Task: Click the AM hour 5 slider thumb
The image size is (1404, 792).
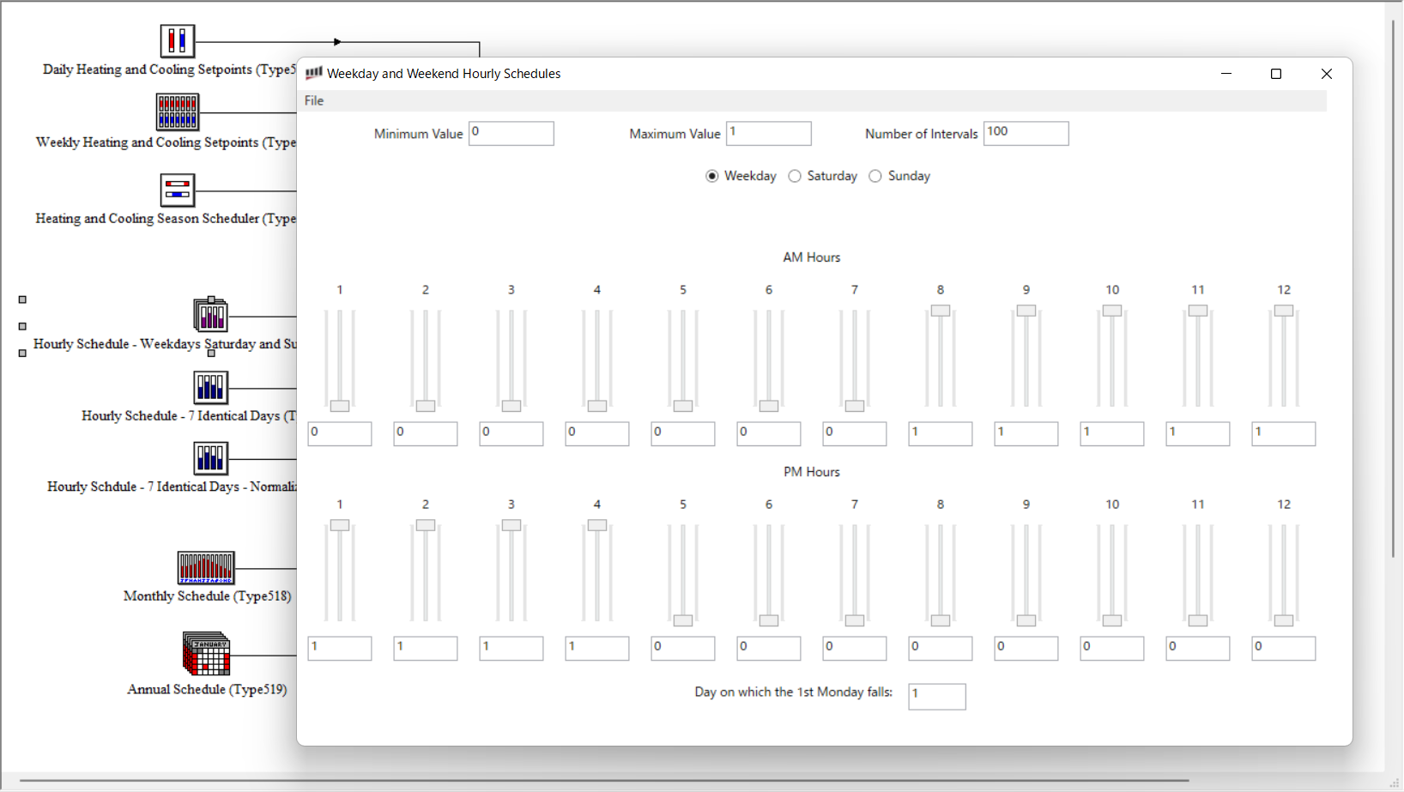Action: click(683, 406)
